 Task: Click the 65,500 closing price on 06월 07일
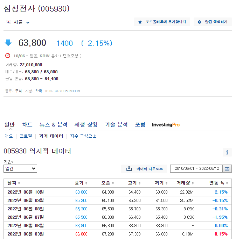(x=81, y=217)
